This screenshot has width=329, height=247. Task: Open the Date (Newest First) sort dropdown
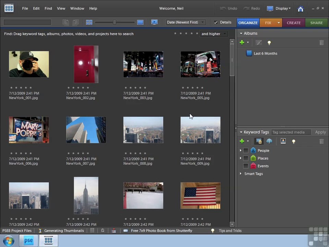[x=186, y=22]
